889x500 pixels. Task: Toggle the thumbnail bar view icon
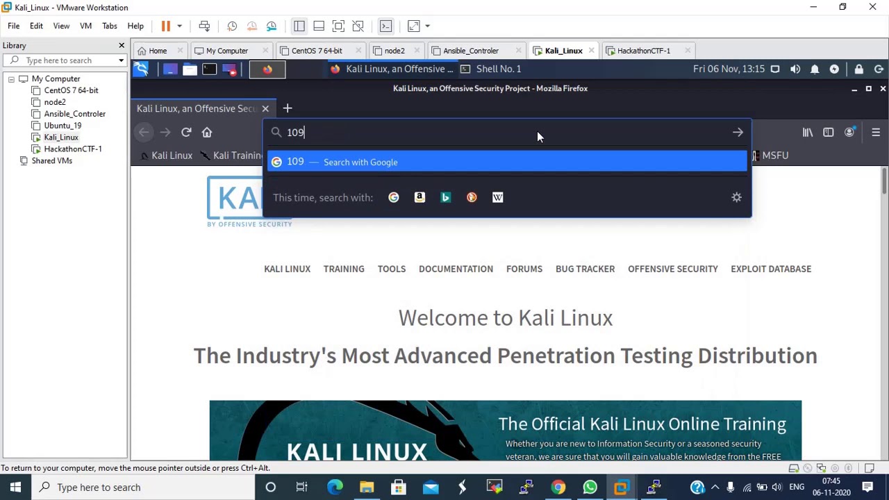[x=319, y=26]
